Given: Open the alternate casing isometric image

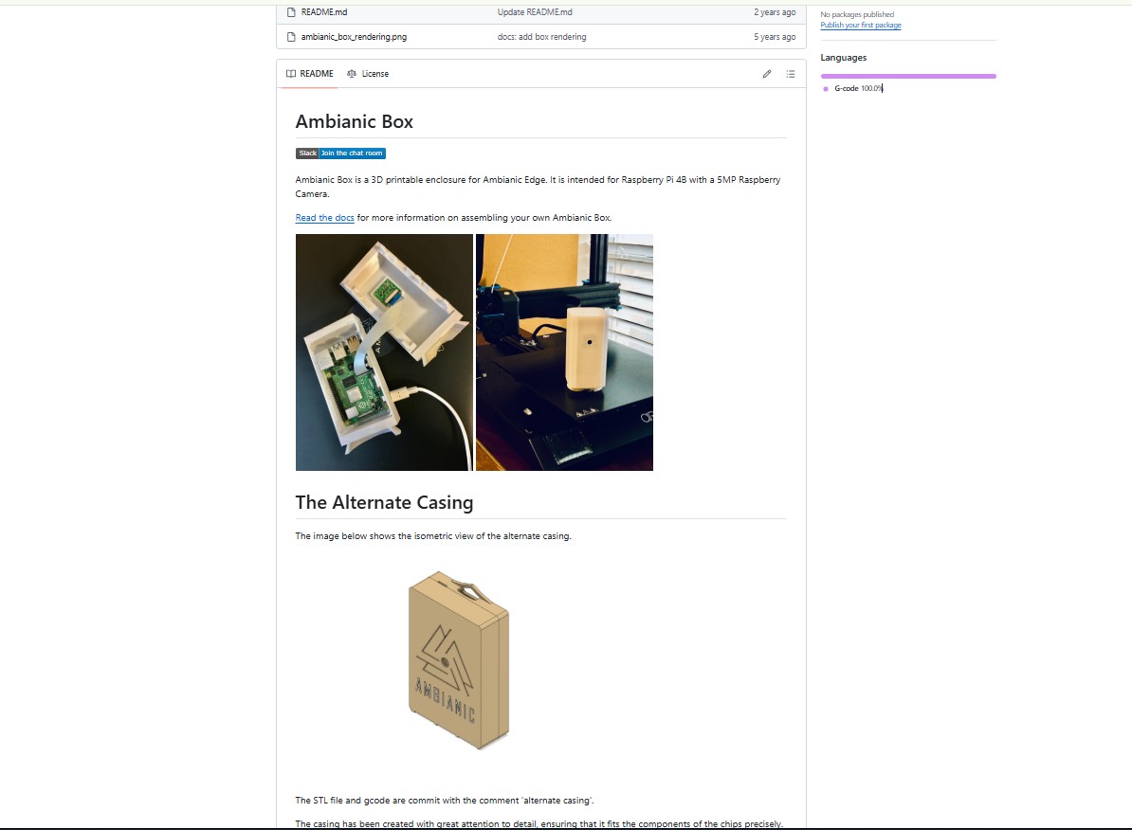Looking at the screenshot, I should coord(459,660).
